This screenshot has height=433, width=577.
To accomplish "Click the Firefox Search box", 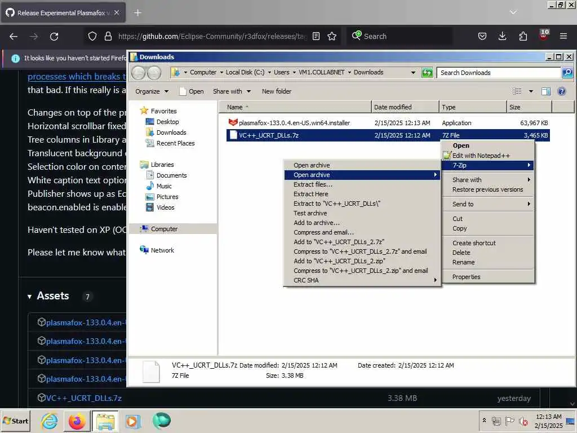I will [x=400, y=36].
